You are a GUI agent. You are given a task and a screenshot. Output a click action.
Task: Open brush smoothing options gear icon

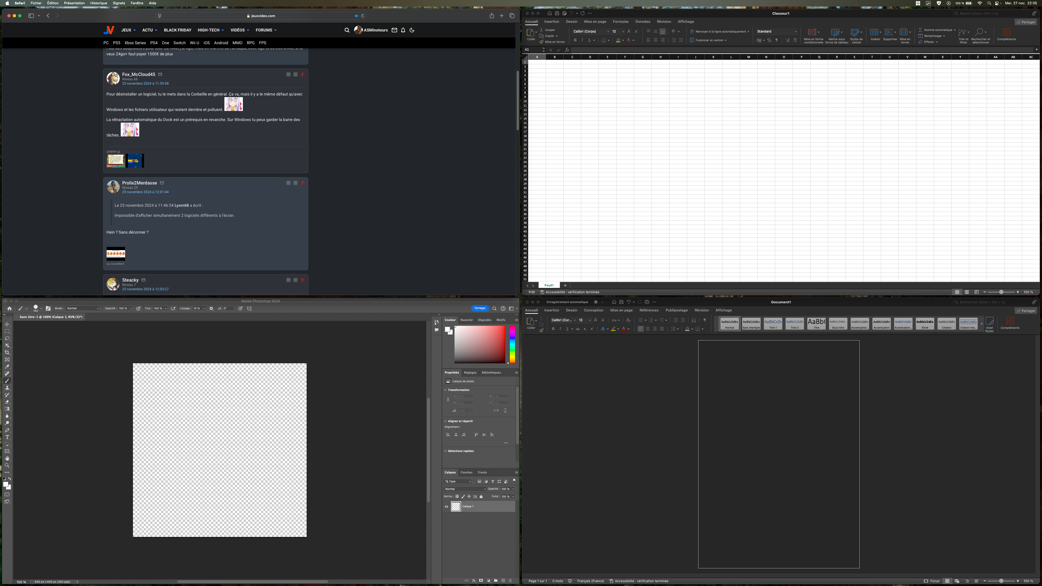[211, 308]
